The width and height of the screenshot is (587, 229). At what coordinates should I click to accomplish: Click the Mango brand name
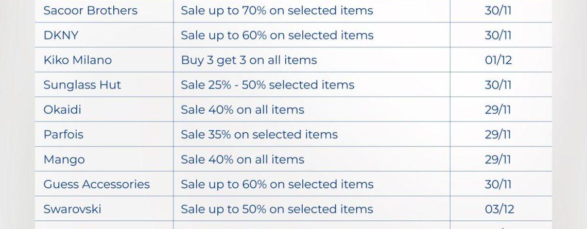click(x=64, y=160)
